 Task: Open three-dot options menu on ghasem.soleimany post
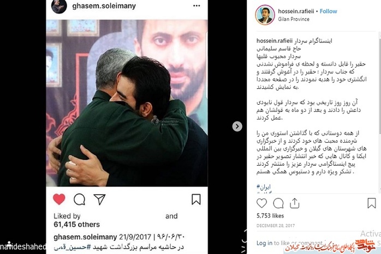[197, 6]
